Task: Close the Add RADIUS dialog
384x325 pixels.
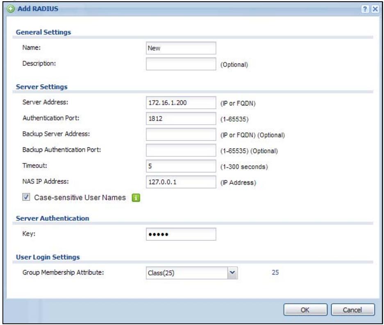Action: pyautogui.click(x=375, y=9)
